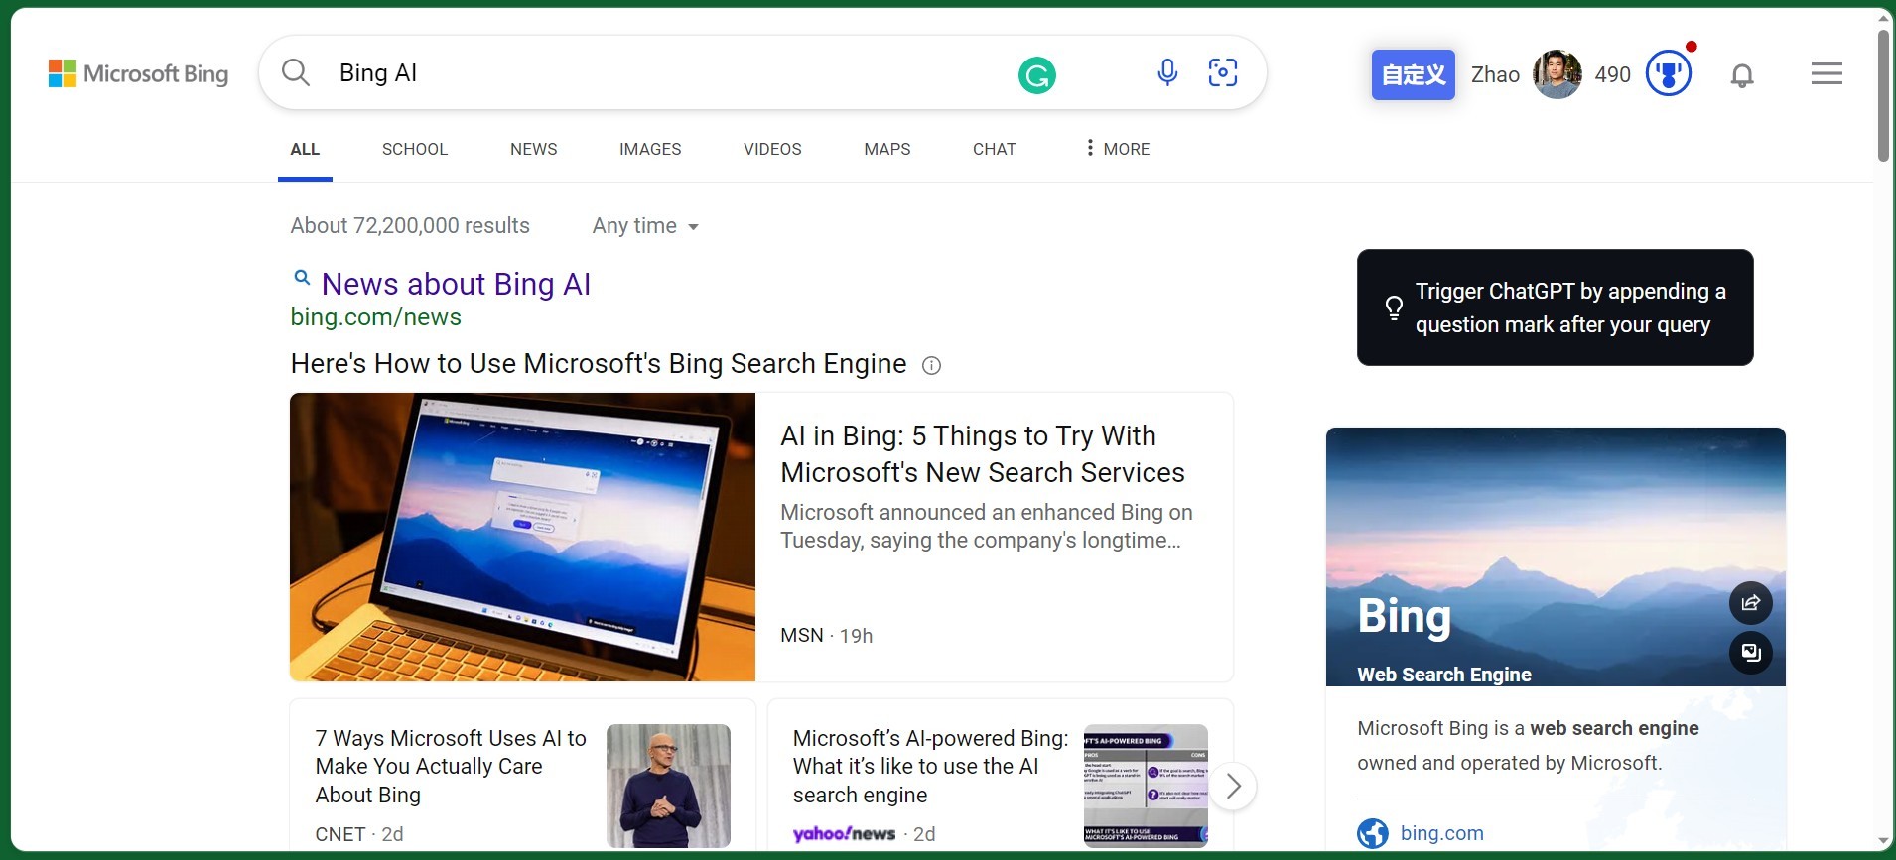
Task: Open the IMAGES tab
Action: point(650,149)
